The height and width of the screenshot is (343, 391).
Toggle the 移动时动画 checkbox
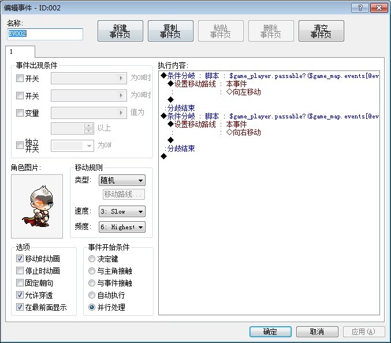(20, 259)
